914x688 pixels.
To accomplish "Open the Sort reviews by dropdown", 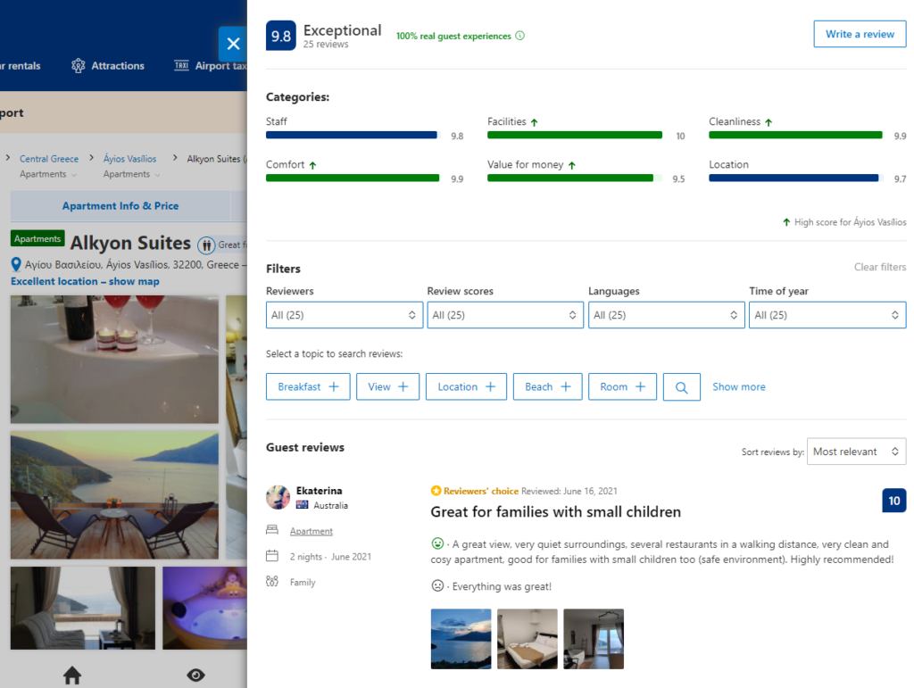I will point(856,452).
